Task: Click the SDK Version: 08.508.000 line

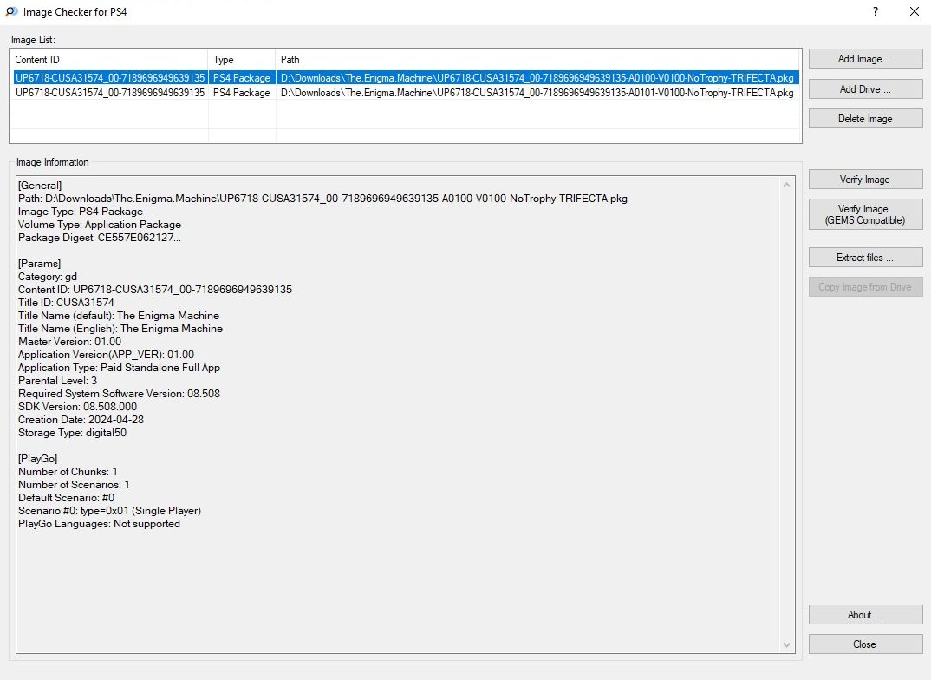Action: (x=77, y=406)
